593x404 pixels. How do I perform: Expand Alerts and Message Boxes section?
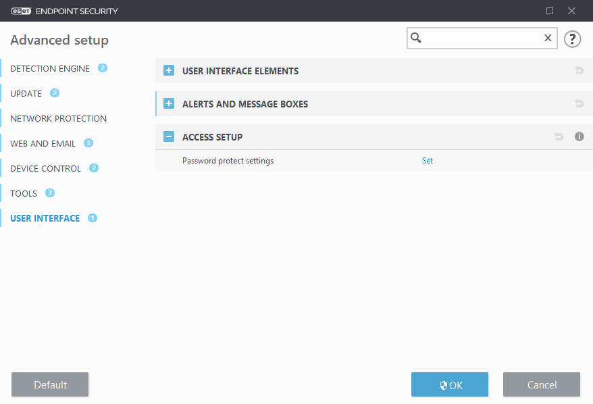coord(169,103)
